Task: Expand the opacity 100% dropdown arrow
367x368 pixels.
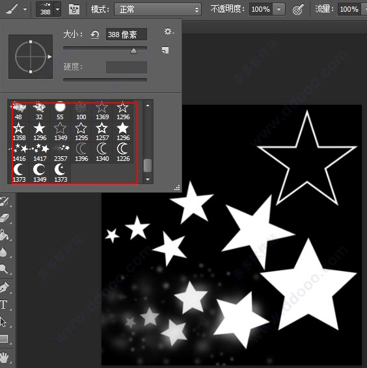Action: click(279, 9)
